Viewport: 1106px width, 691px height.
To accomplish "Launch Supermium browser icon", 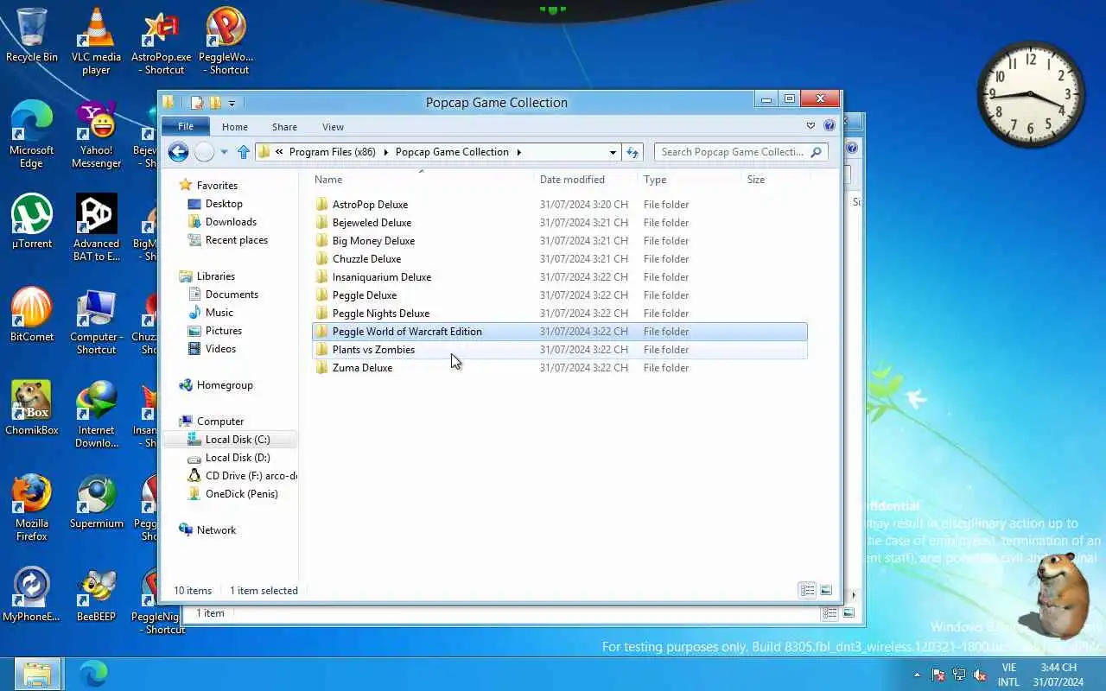I will pyautogui.click(x=96, y=501).
